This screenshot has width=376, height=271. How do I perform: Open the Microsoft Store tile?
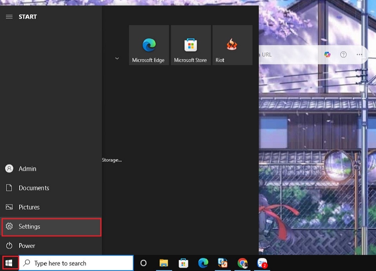click(191, 45)
